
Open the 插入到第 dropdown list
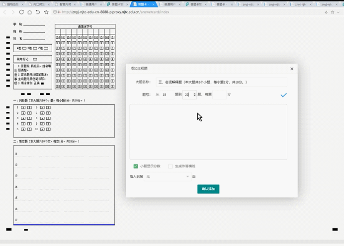click(x=168, y=176)
